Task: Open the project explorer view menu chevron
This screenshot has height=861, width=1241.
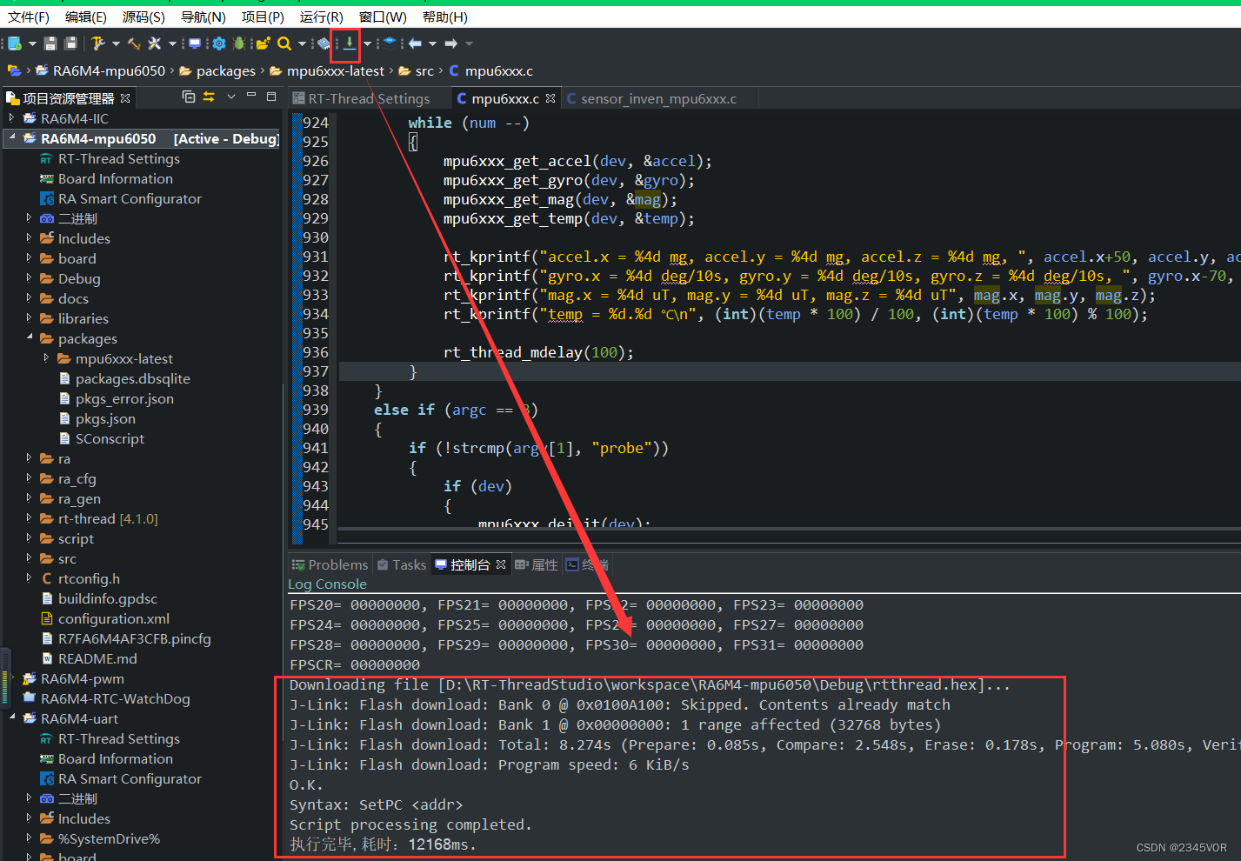Action: 231,97
